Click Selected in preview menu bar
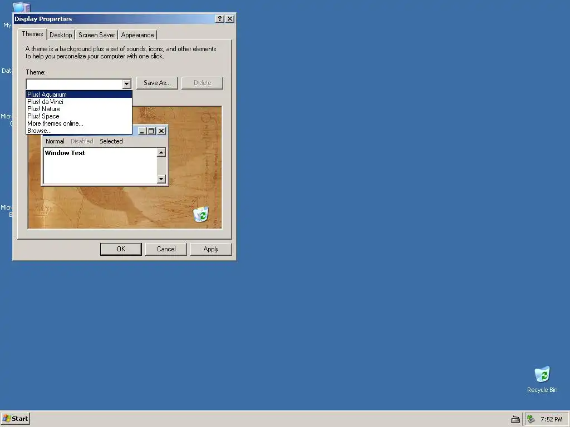Viewport: 570px width, 427px height. [x=111, y=141]
